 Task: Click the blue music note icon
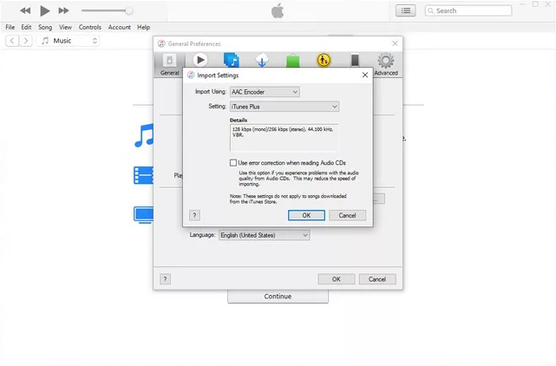[144, 135]
